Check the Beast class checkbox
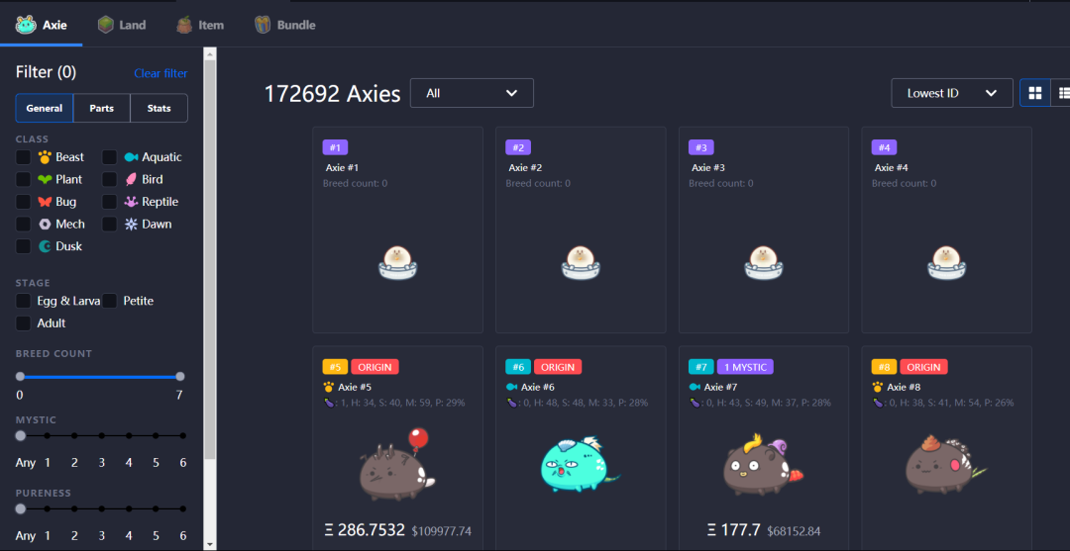 23,157
